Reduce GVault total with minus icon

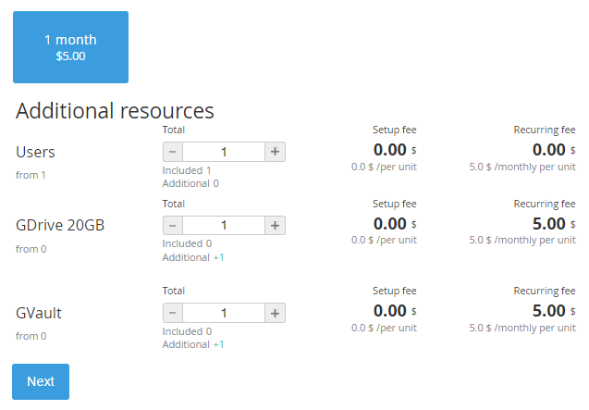[x=173, y=313]
